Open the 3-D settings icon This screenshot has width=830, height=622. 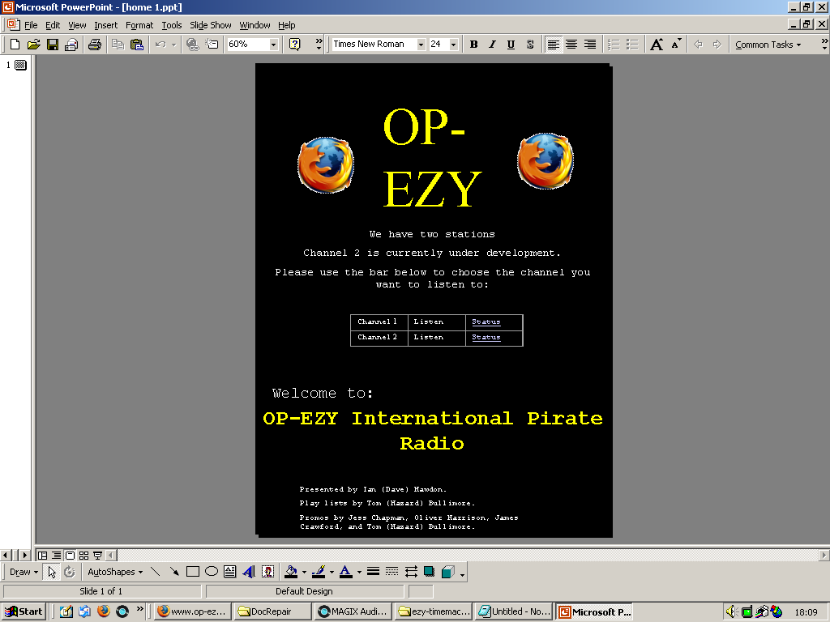point(447,572)
